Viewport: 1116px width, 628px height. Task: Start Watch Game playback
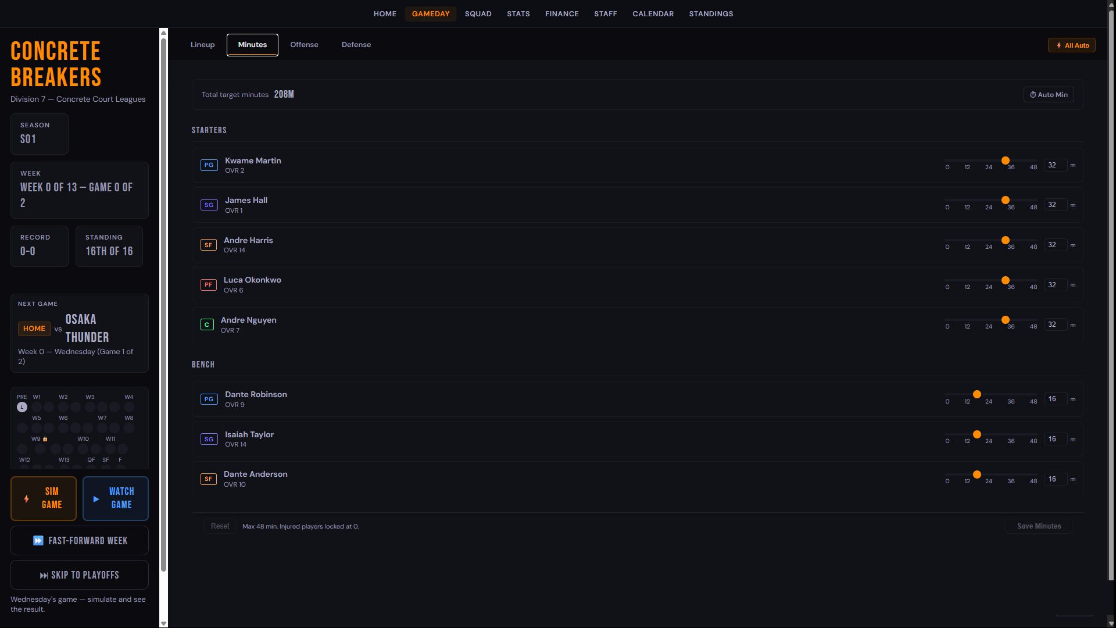click(x=116, y=498)
